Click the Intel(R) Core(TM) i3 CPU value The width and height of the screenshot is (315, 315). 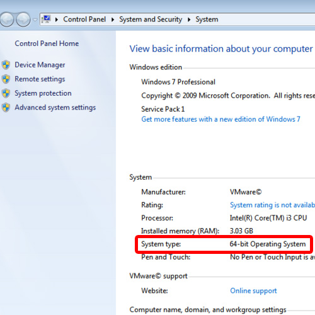click(268, 218)
